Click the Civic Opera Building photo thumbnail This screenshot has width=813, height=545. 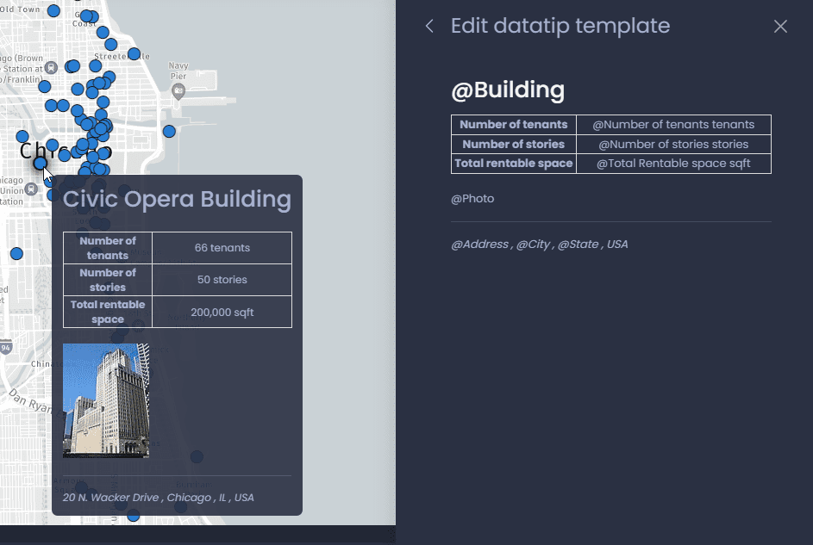[x=106, y=400]
